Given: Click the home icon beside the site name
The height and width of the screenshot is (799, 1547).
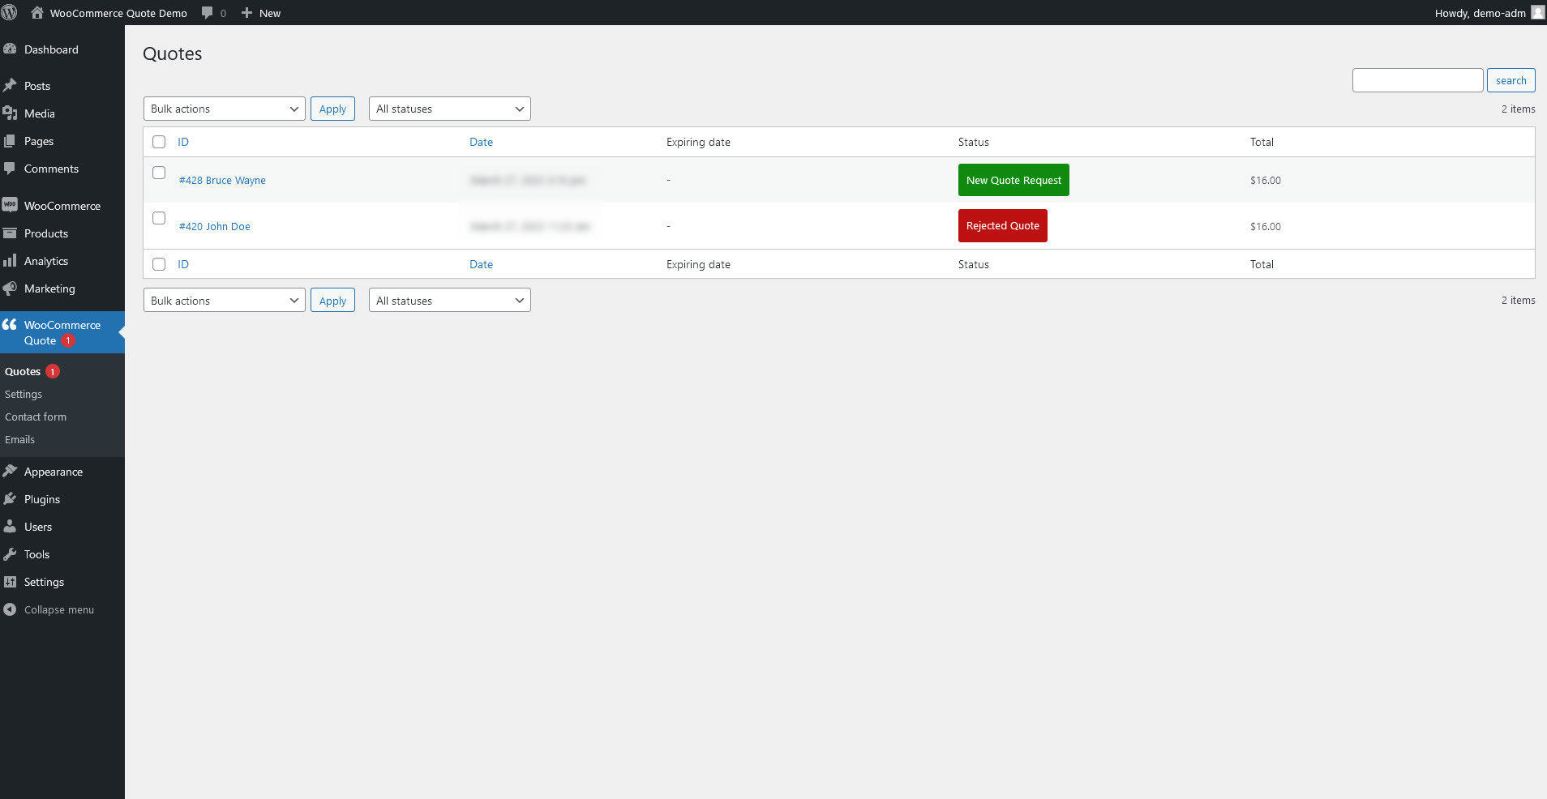Looking at the screenshot, I should (x=37, y=12).
